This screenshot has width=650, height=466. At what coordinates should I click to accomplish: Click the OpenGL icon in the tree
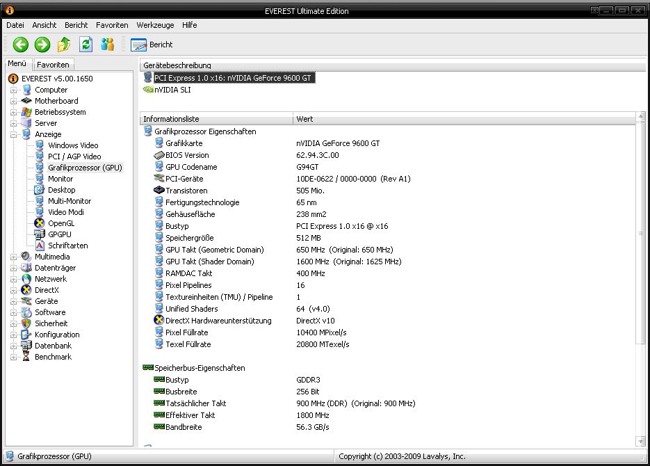pyautogui.click(x=40, y=223)
